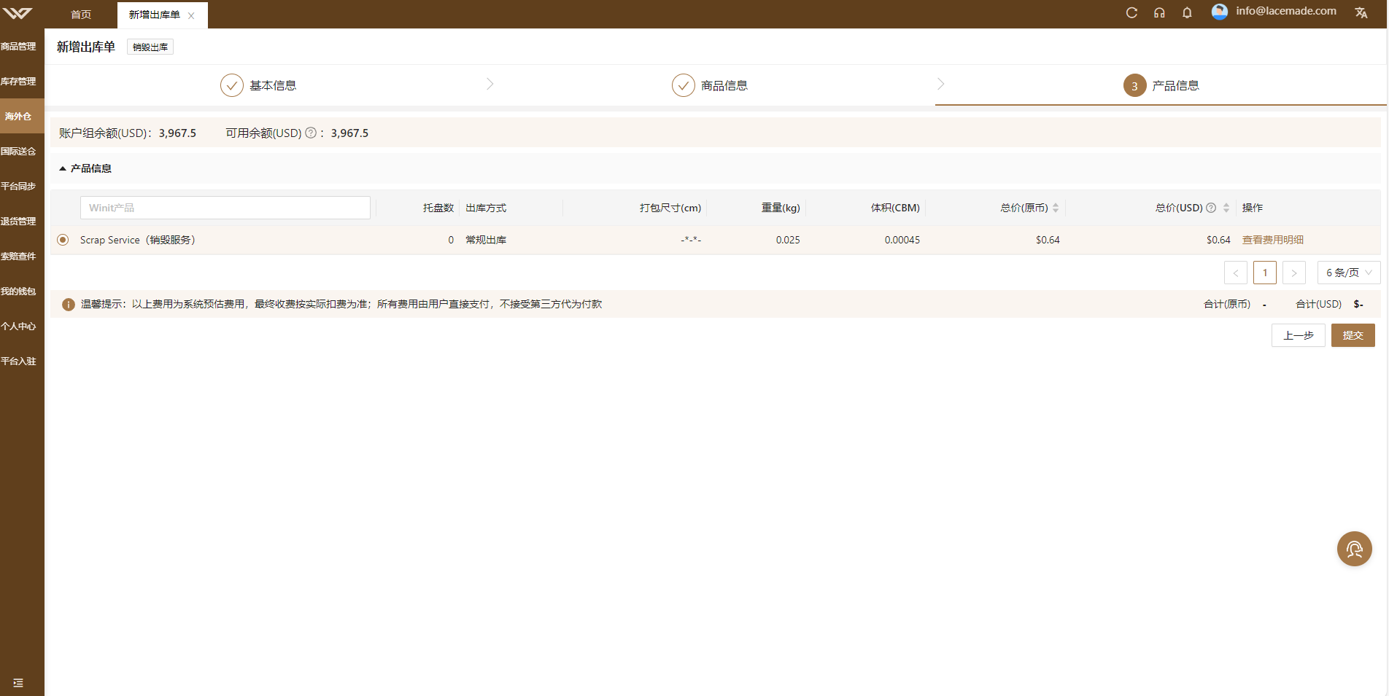Click the step 3 产品信息 number icon
The image size is (1389, 696).
pos(1134,85)
